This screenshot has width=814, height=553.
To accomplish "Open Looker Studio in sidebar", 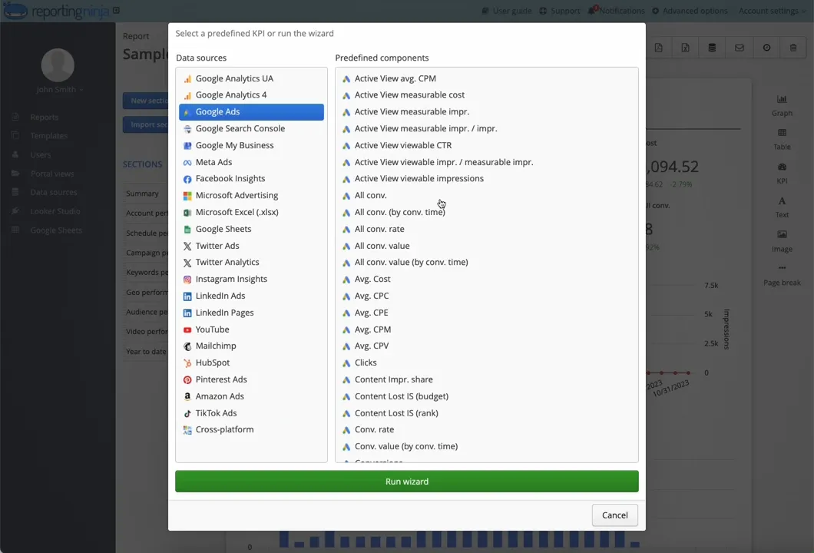I will [x=55, y=211].
